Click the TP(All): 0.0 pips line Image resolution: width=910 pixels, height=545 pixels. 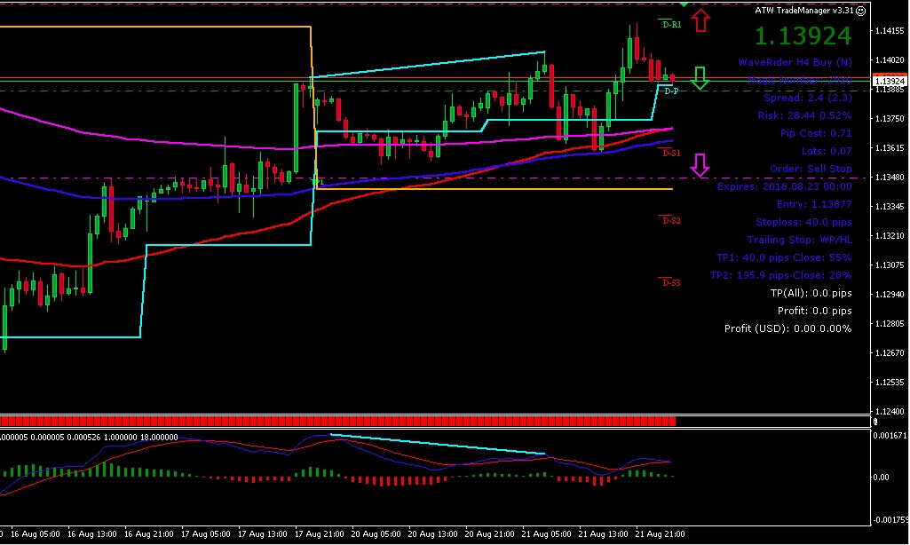click(811, 293)
